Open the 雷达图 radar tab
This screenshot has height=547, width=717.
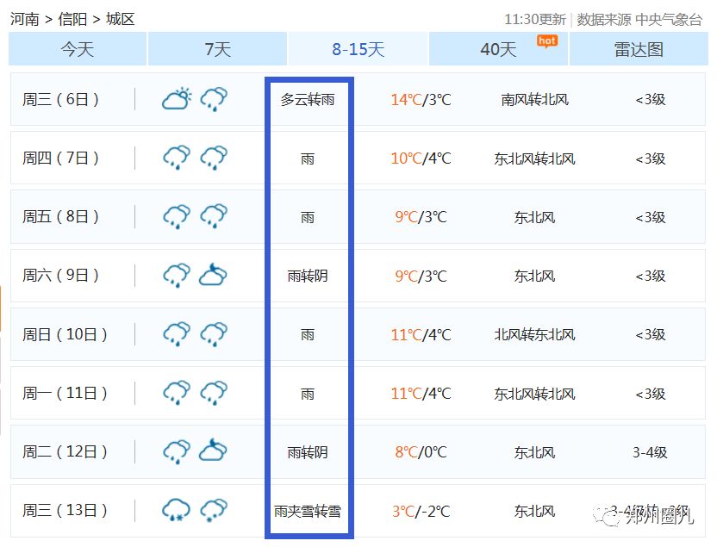tap(639, 49)
